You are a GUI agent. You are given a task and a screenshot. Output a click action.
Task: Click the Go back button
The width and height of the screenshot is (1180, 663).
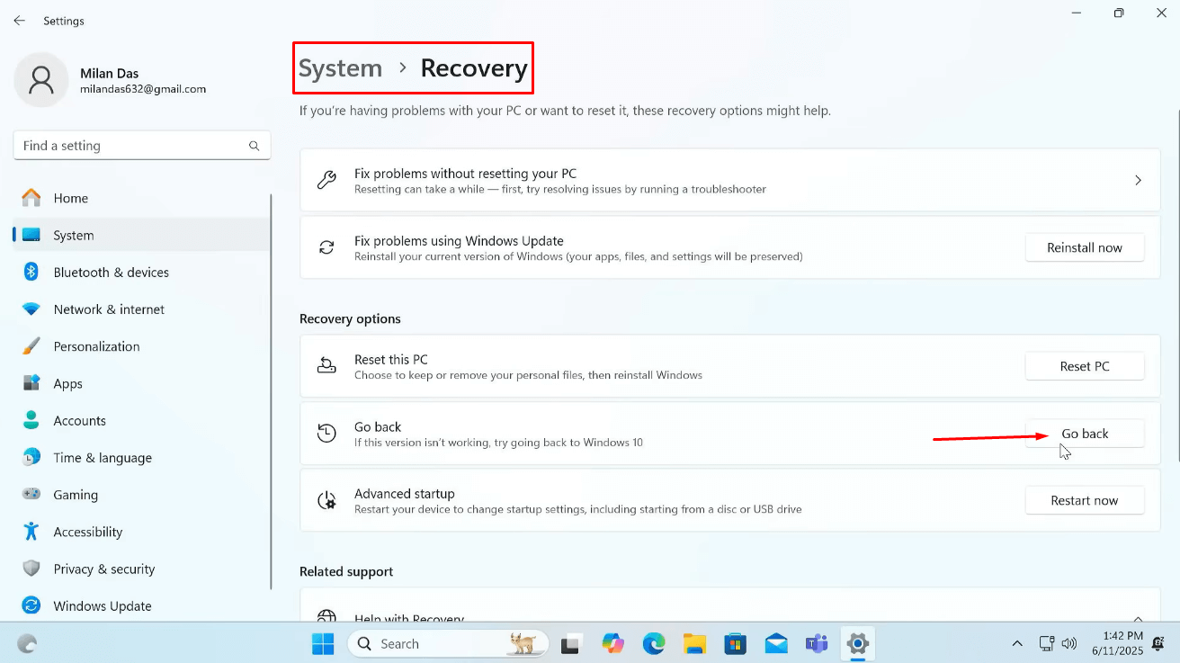1085,435
